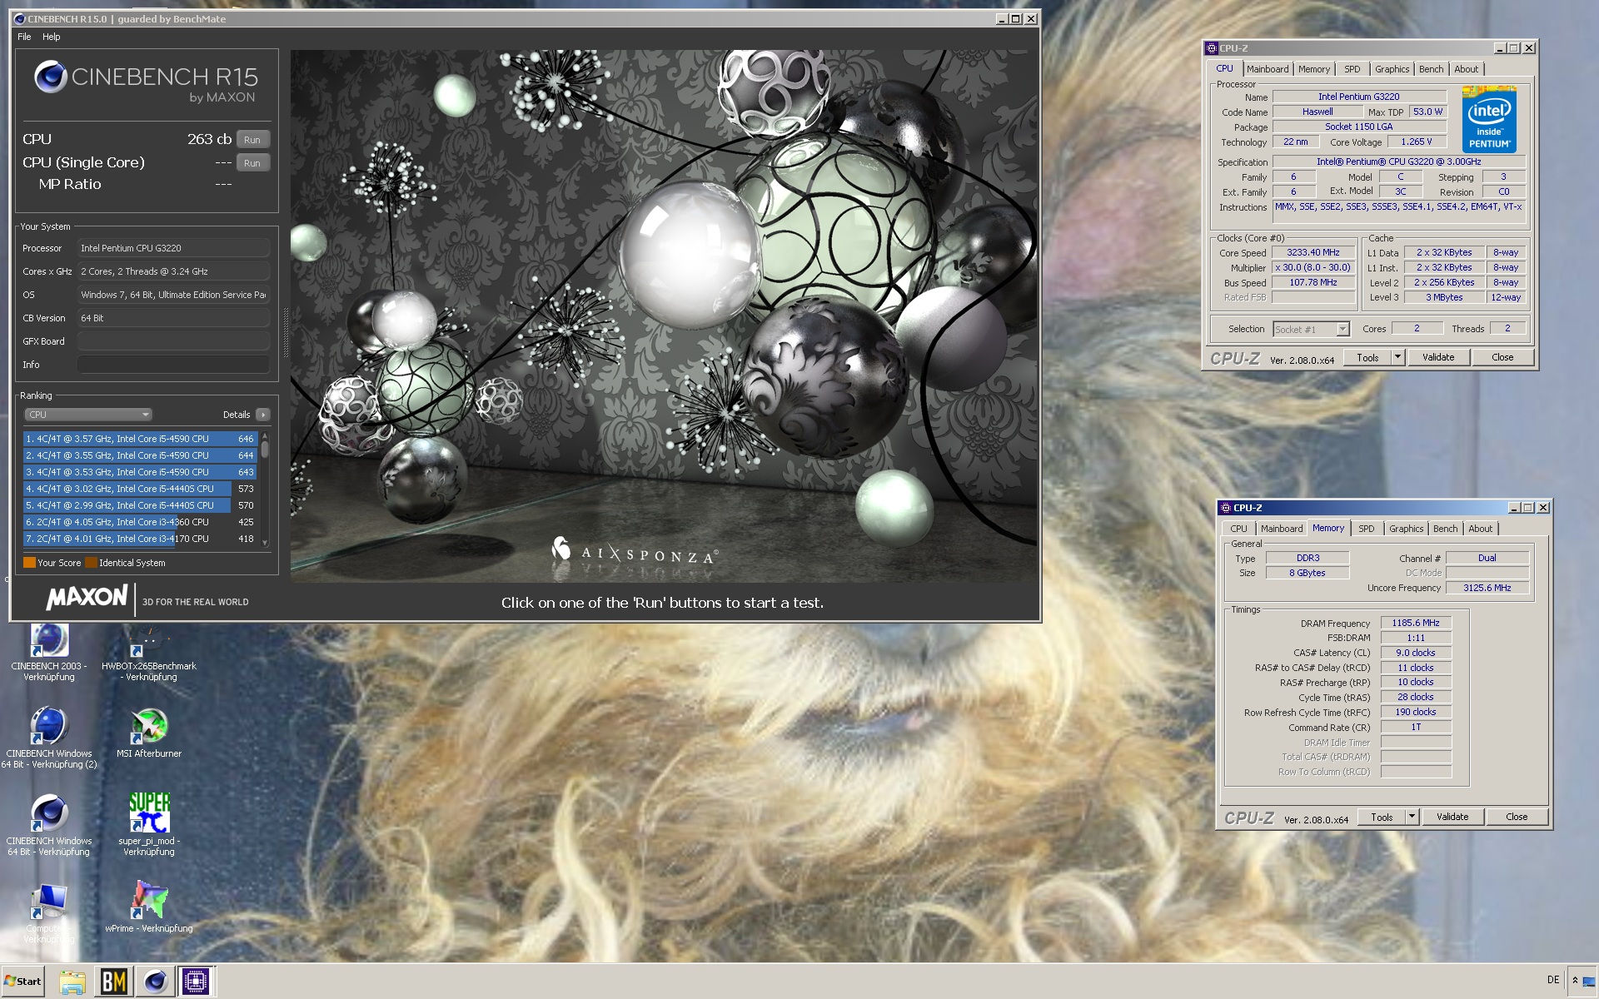This screenshot has width=1599, height=999.
Task: Click Close button in lower CPU-Z window
Action: pyautogui.click(x=1517, y=817)
